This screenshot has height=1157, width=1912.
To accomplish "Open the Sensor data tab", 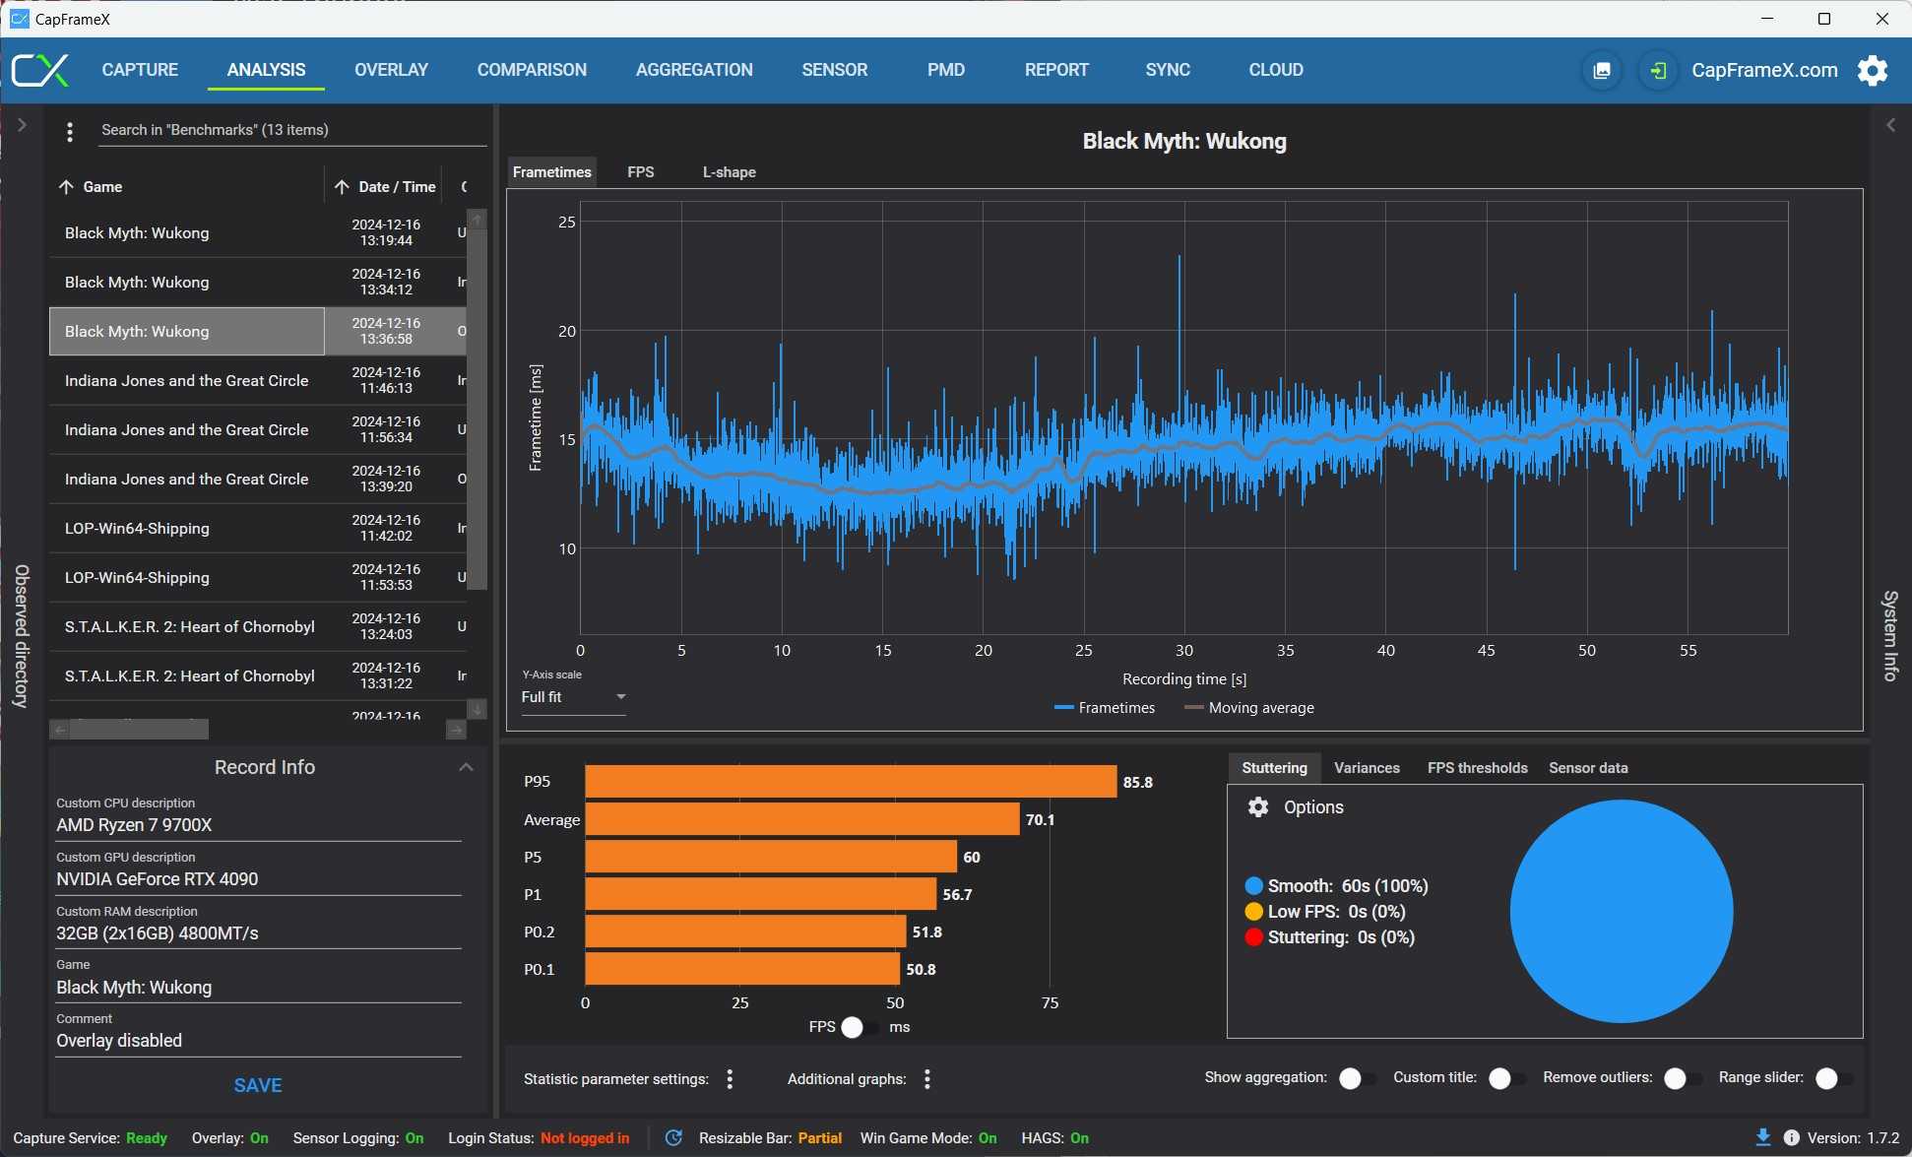I will pos(1588,768).
